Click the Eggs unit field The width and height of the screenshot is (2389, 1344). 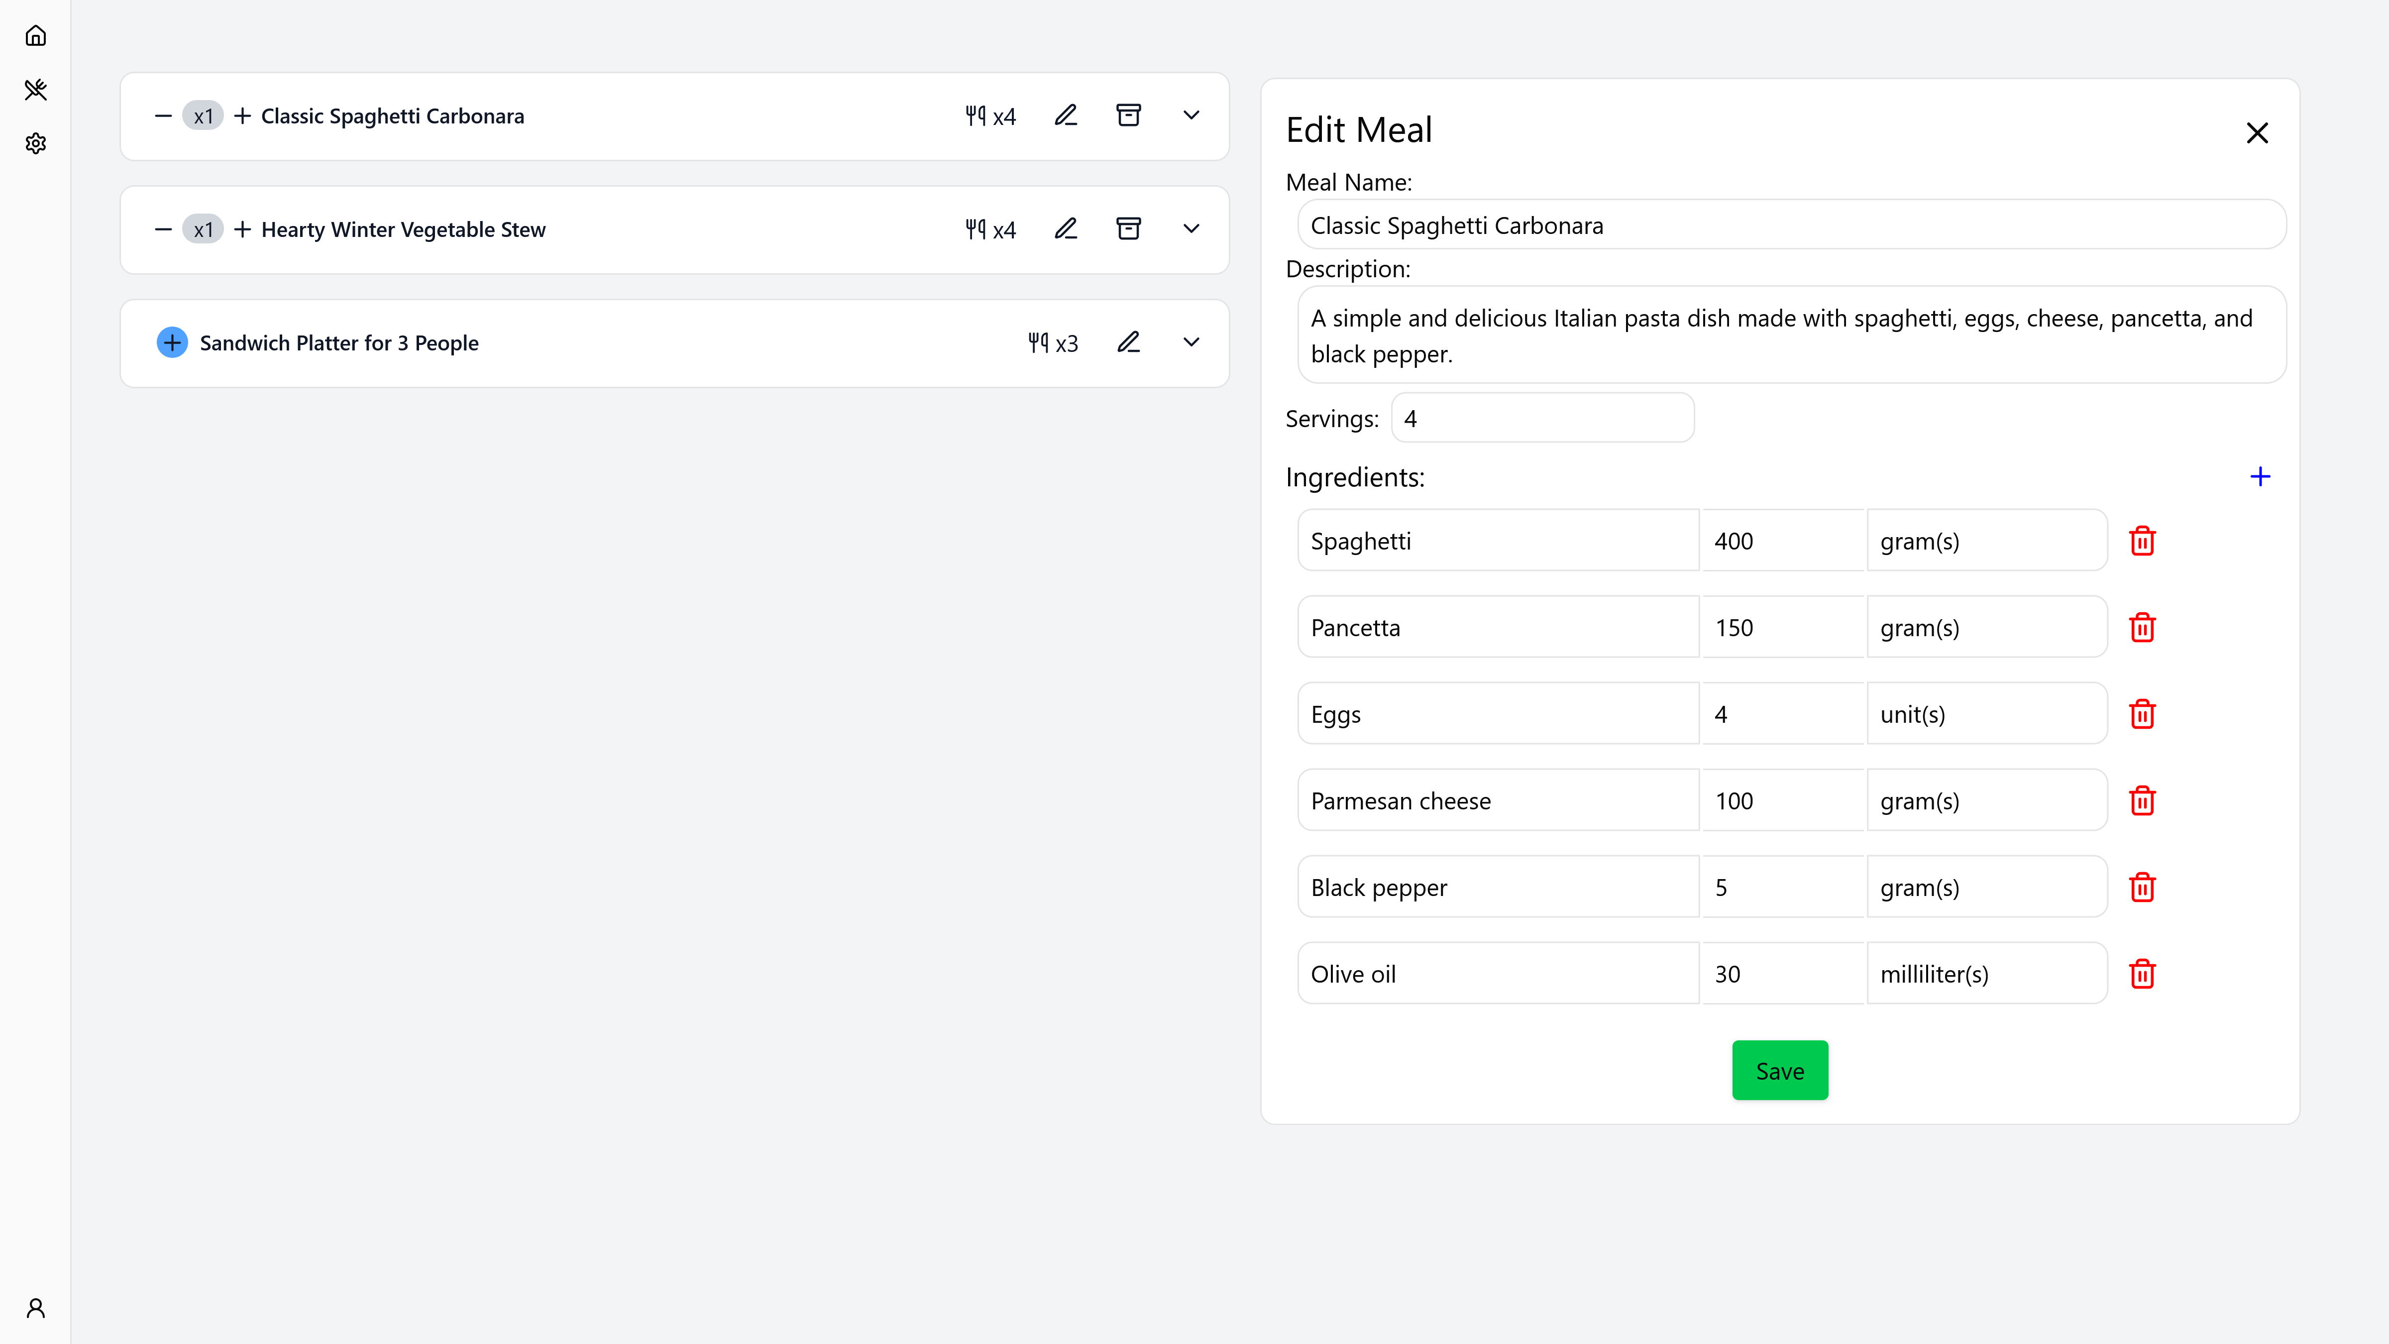1985,714
